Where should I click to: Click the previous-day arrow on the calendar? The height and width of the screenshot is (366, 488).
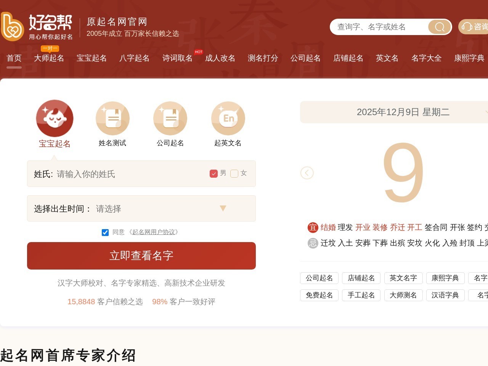(307, 173)
